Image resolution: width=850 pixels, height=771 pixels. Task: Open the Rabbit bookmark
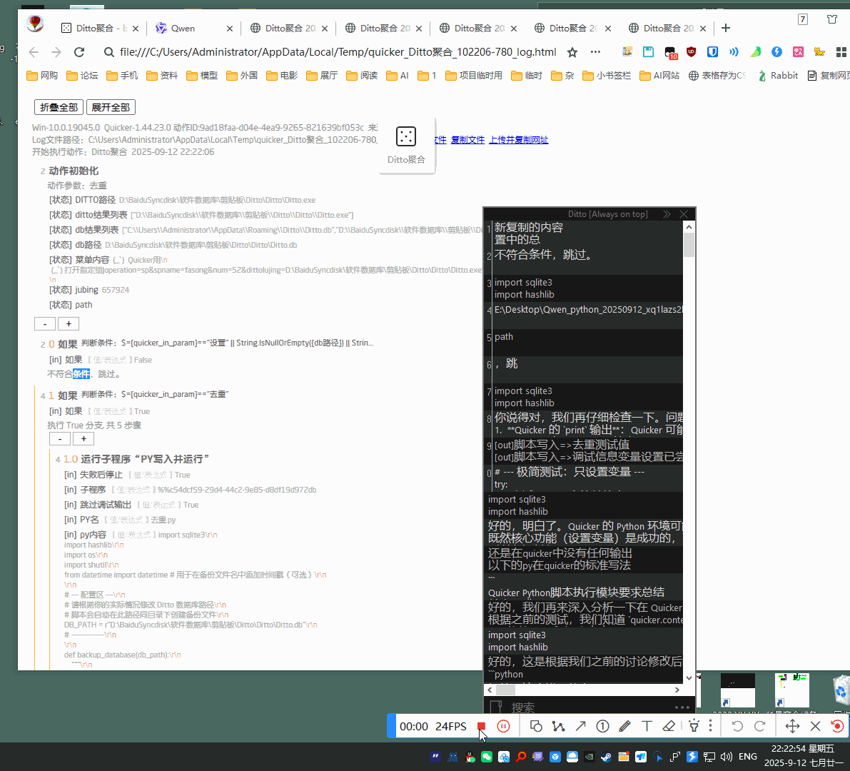coord(778,76)
